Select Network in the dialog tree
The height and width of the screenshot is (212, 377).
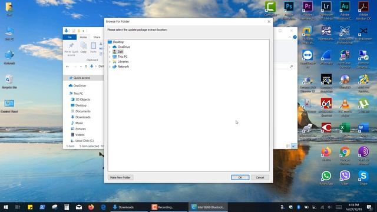(x=123, y=67)
